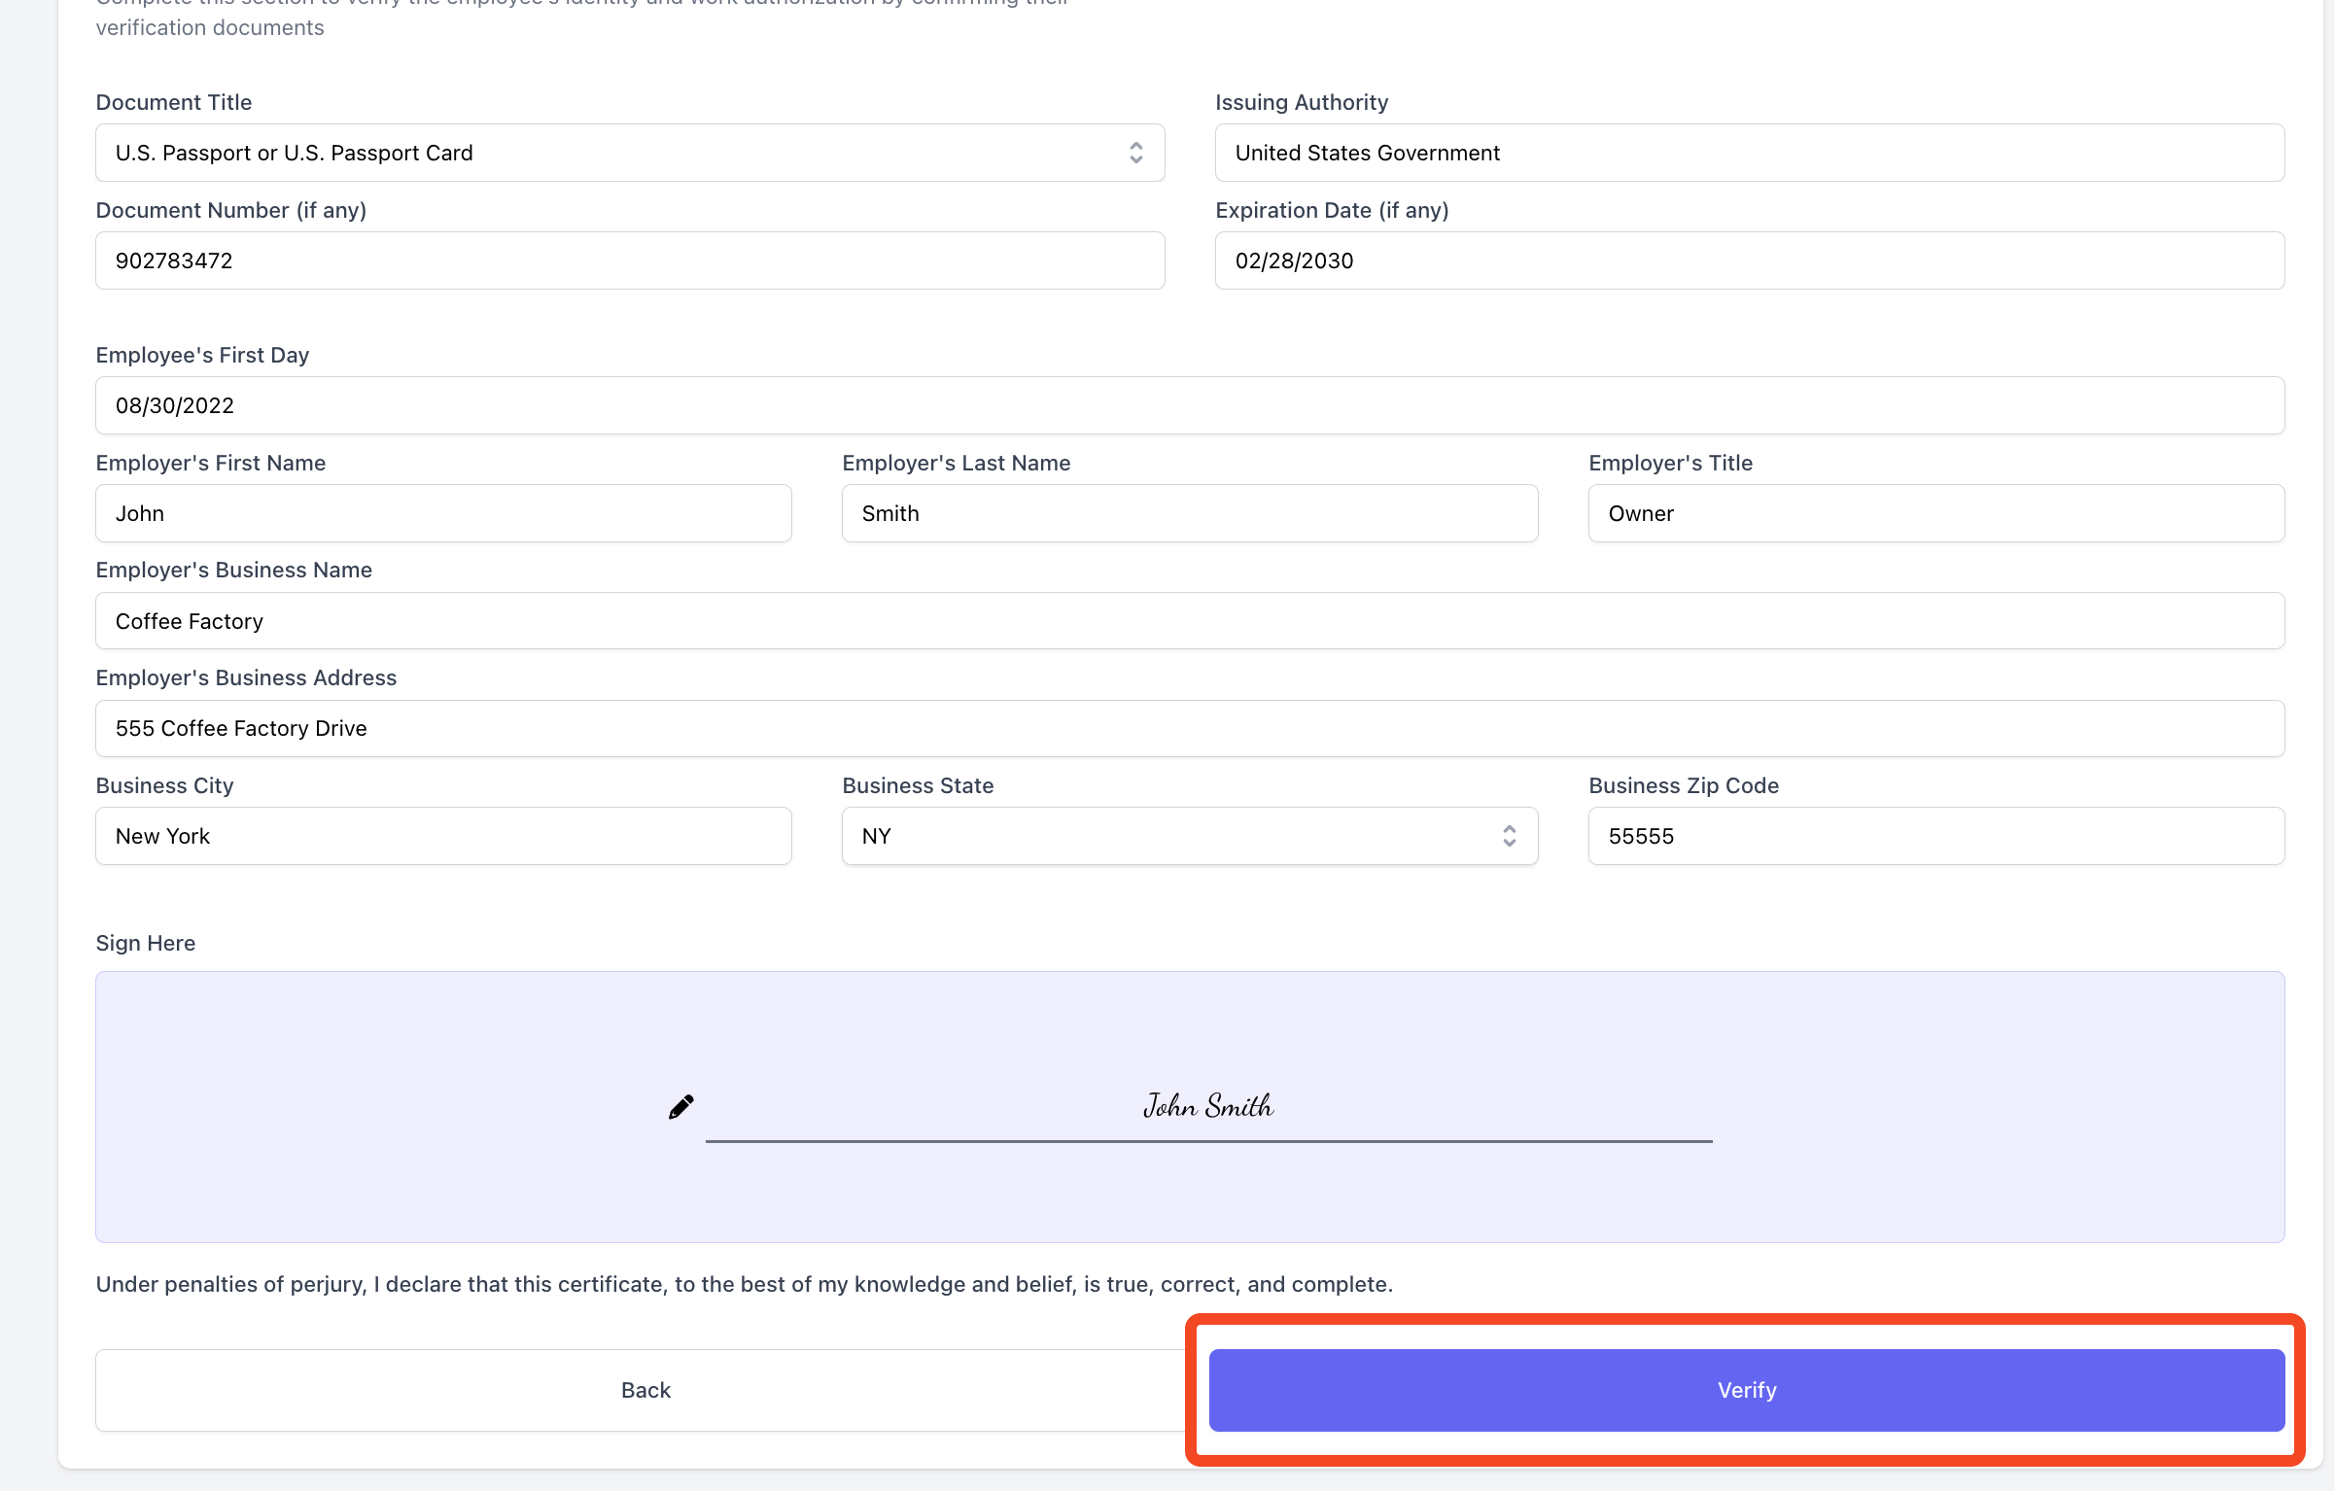
Task: Click the Business State chevron arrows
Action: (x=1509, y=836)
